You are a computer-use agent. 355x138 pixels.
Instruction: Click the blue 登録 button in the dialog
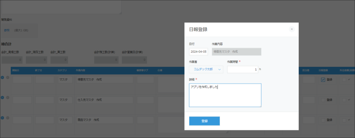(x=204, y=121)
